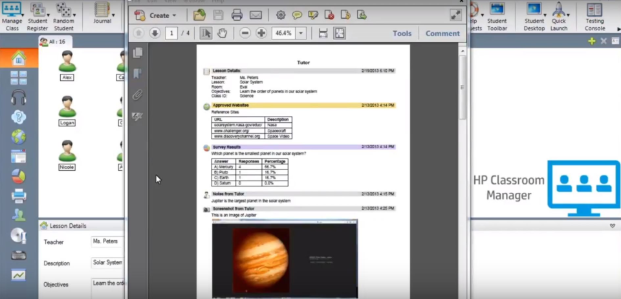Open the zoom level dropdown arrow
This screenshot has width=621, height=299.
pyautogui.click(x=301, y=33)
